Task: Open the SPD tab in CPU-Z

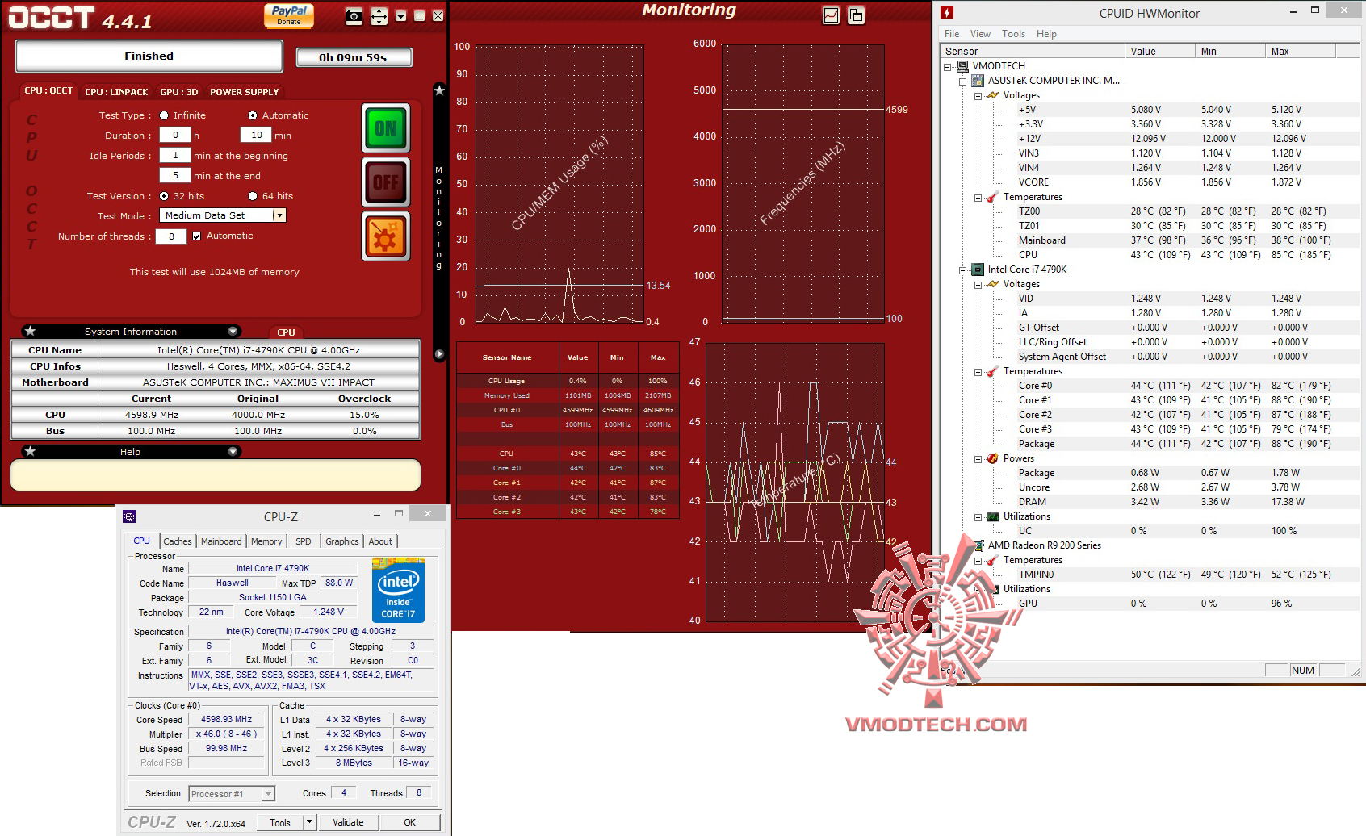Action: pyautogui.click(x=304, y=541)
